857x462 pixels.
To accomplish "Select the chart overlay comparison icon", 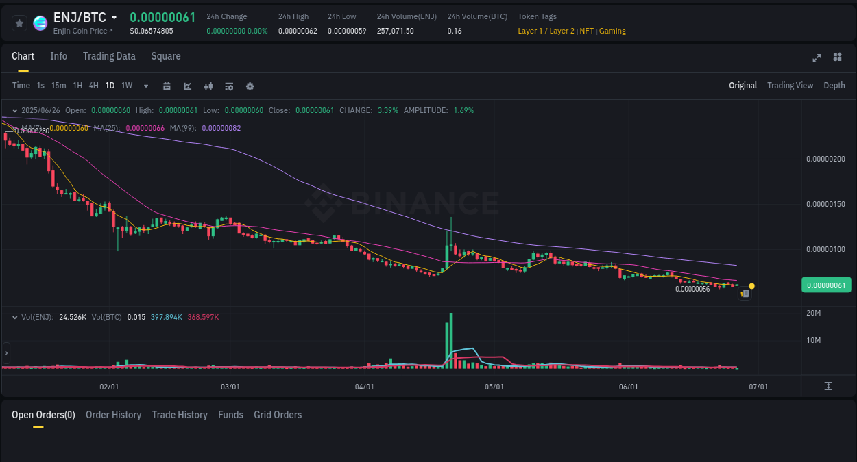I will pyautogui.click(x=187, y=86).
